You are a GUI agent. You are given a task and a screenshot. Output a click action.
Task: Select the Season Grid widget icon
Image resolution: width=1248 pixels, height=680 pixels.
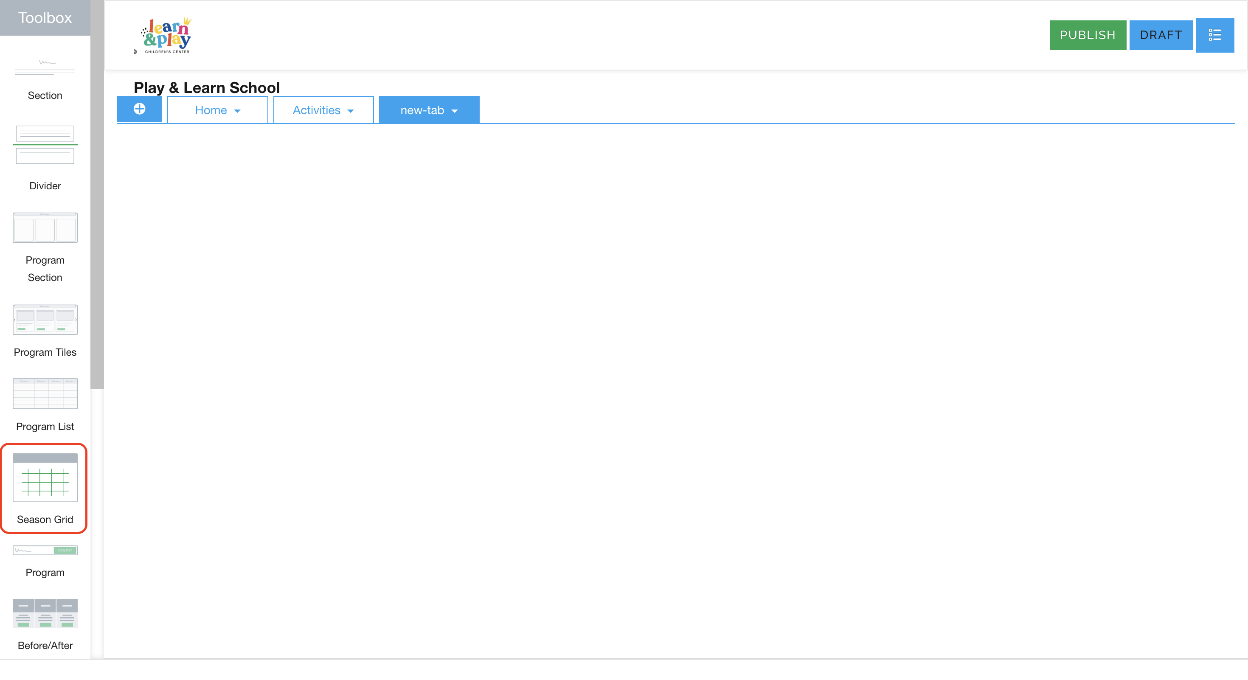(45, 478)
